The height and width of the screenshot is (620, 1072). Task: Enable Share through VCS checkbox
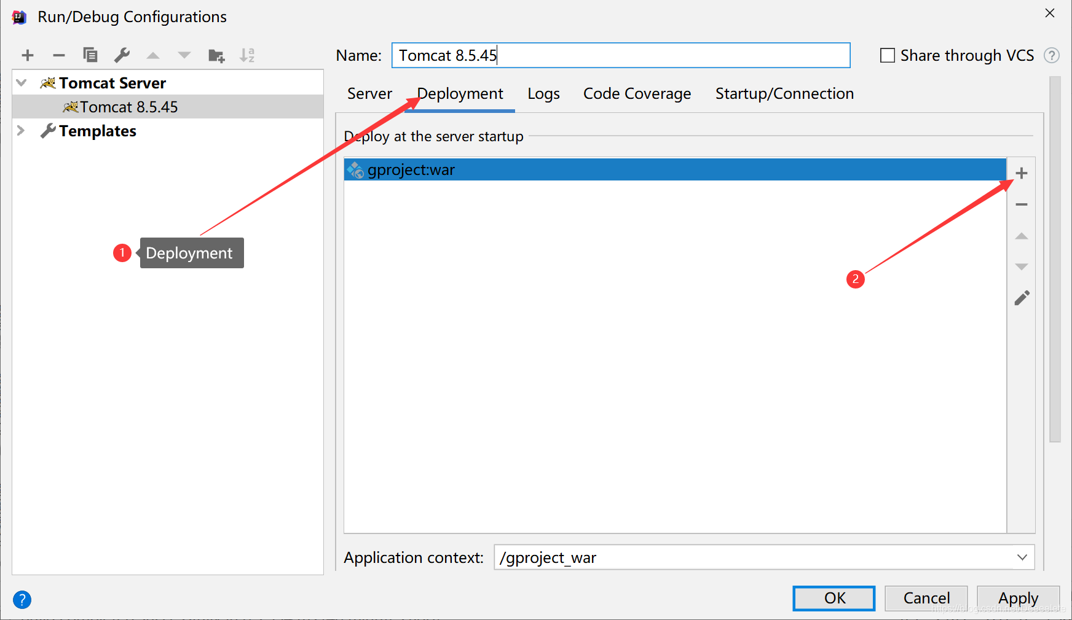888,55
